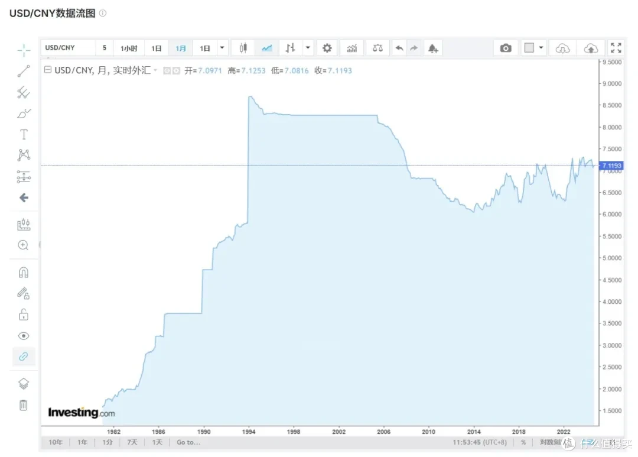
Task: Enter fullscreen chart mode
Action: (616, 48)
